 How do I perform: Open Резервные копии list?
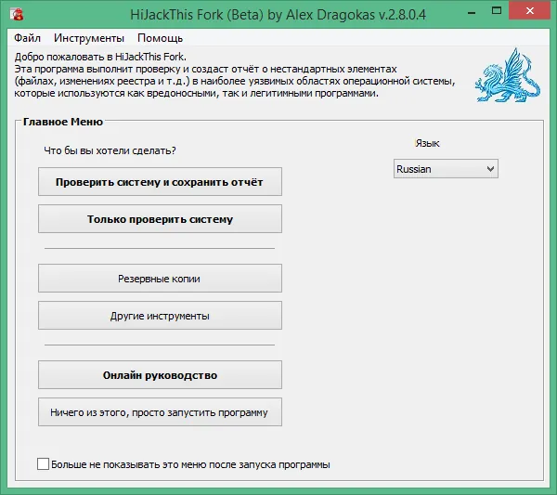[160, 279]
